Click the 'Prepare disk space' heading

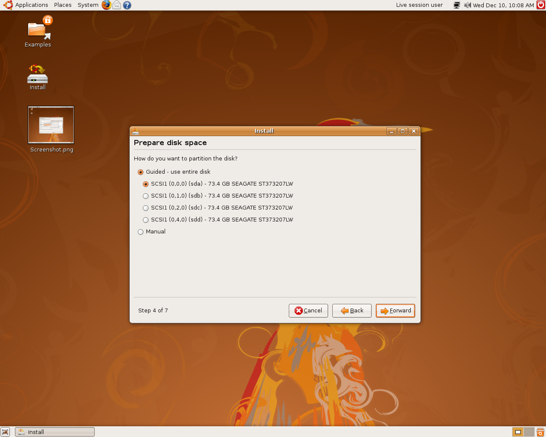coord(170,143)
